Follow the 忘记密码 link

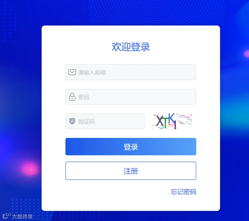tap(183, 192)
